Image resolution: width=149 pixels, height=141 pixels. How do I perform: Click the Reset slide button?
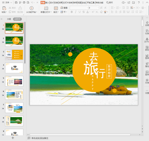click(64, 8)
